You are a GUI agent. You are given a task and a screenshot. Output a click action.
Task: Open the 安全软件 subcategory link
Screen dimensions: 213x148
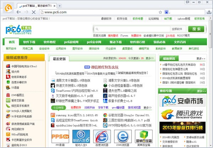tap(44, 48)
